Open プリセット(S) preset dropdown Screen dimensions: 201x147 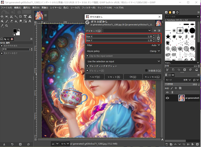pos(127,31)
